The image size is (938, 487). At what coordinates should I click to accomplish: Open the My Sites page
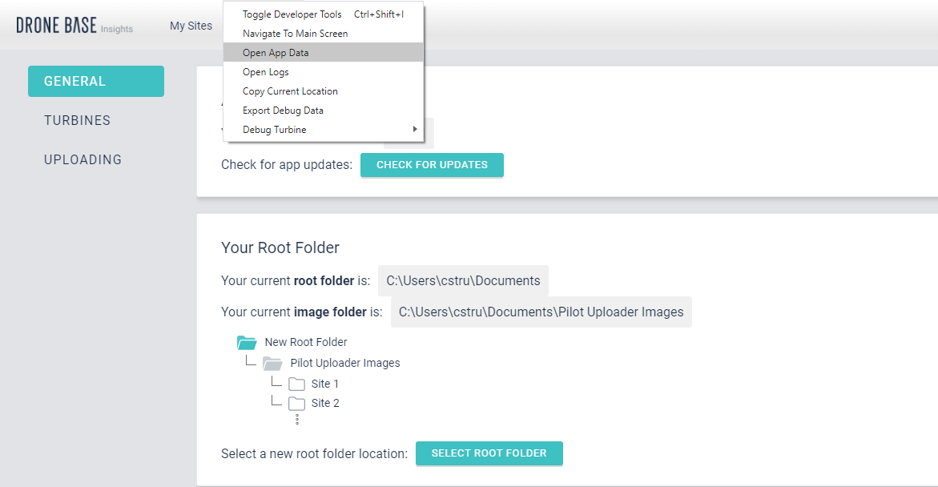coord(191,26)
